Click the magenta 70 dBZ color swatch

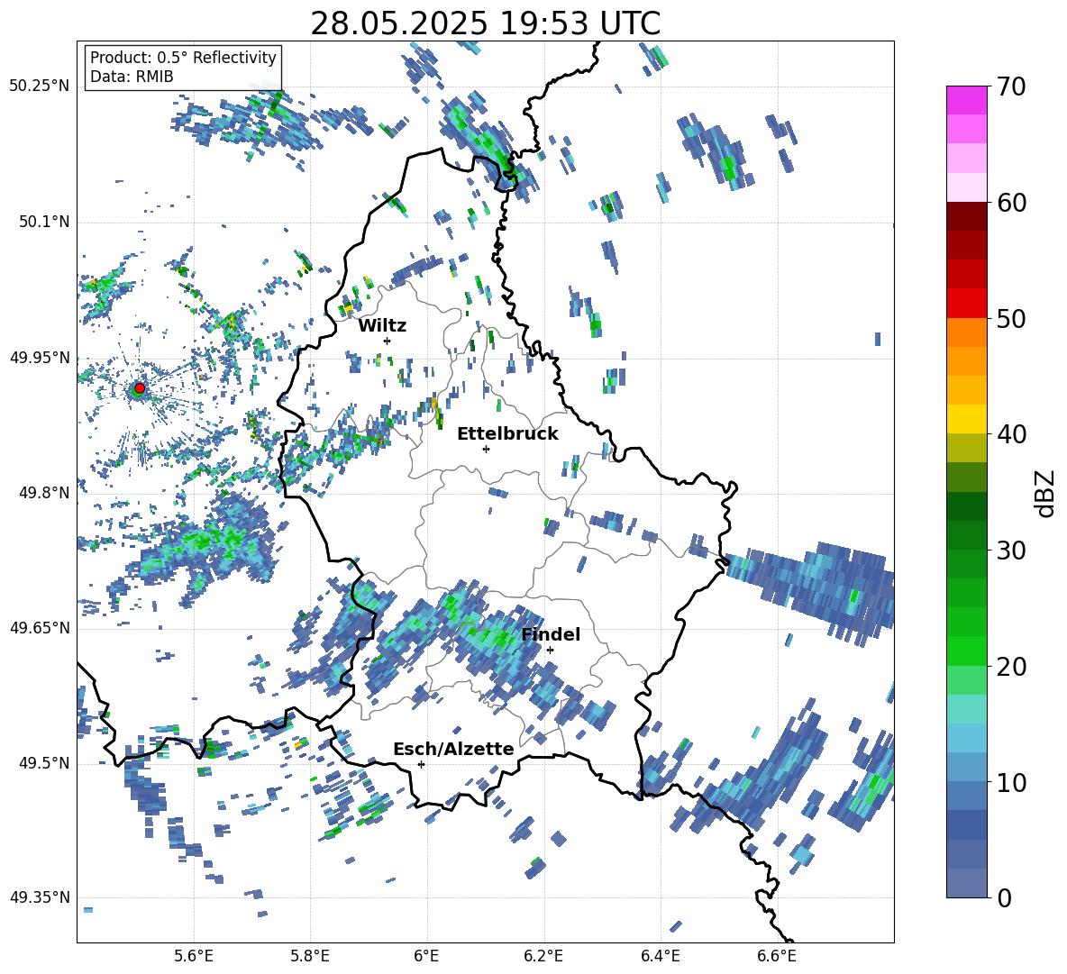[967, 100]
